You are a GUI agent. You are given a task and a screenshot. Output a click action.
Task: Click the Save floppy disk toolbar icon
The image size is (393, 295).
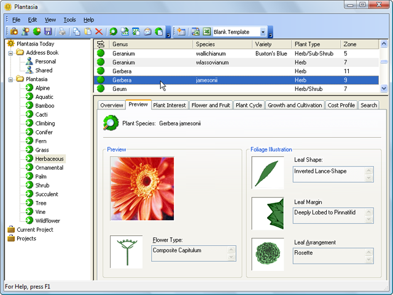click(x=47, y=31)
